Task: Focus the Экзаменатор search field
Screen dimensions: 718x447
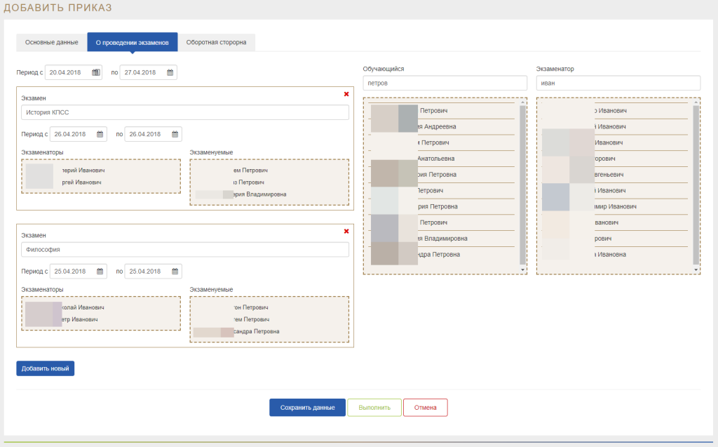Action: tap(618, 83)
